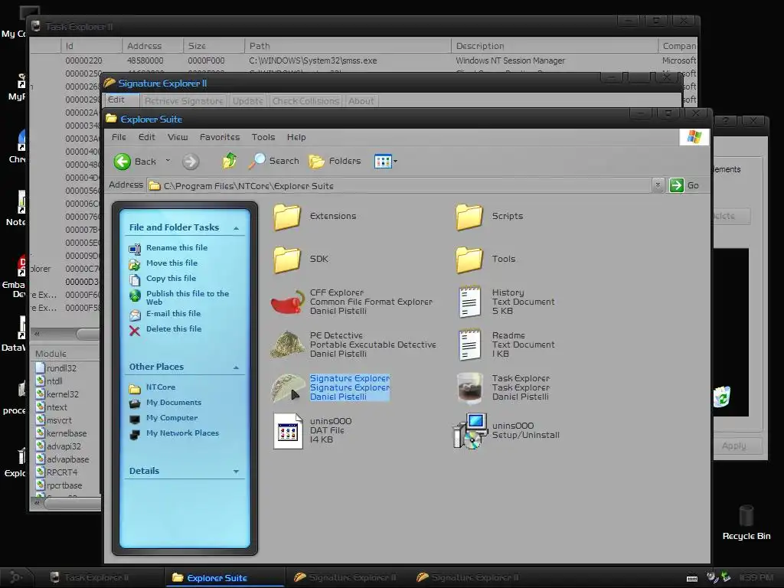The width and height of the screenshot is (784, 588).
Task: Click Move this file
Action: tap(171, 263)
